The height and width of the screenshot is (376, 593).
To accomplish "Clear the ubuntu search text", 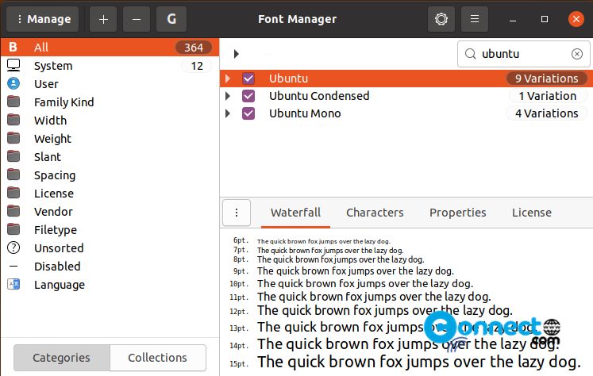I will [577, 54].
